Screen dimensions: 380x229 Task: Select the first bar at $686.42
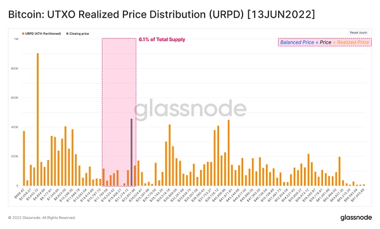[x=24, y=158]
